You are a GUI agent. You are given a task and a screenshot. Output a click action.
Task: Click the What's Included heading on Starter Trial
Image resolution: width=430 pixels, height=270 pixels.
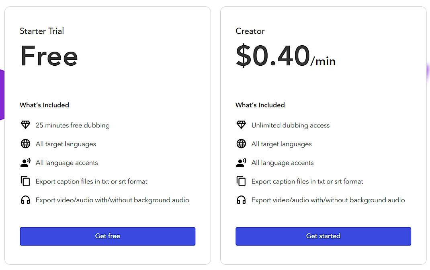click(44, 105)
